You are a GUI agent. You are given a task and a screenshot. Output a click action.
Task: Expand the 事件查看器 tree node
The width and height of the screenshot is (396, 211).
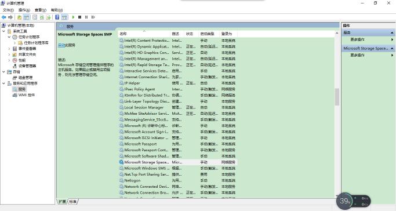[9, 49]
